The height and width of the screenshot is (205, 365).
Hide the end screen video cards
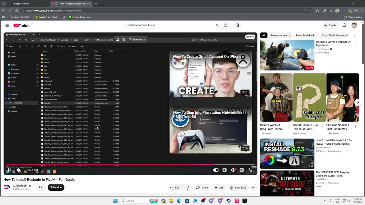click(x=250, y=37)
